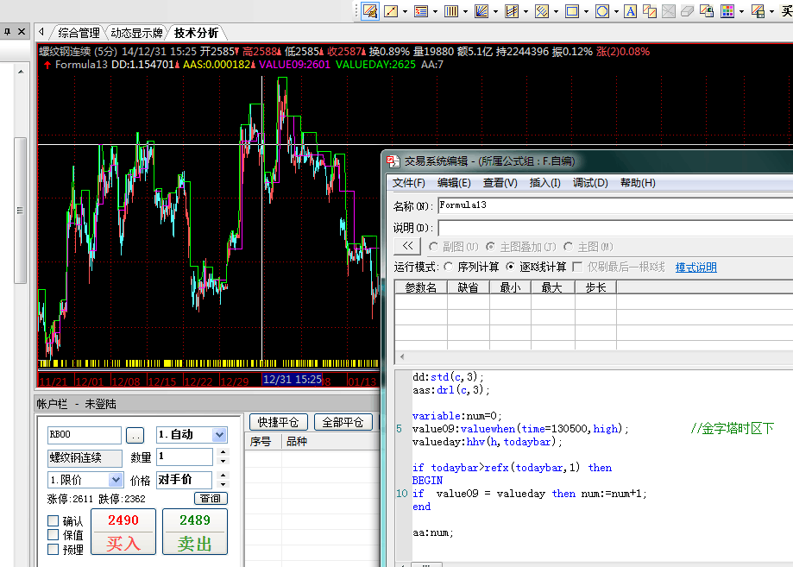This screenshot has width=793, height=567.
Task: Select the rectangle drawing tool
Action: (571, 11)
